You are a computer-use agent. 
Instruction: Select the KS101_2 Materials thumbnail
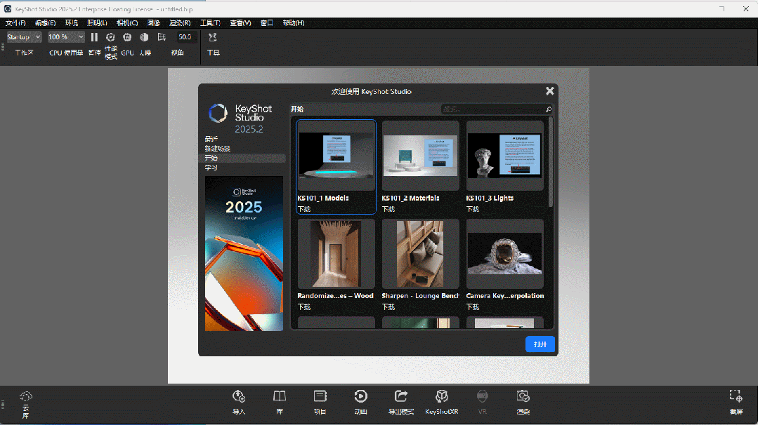(x=420, y=156)
